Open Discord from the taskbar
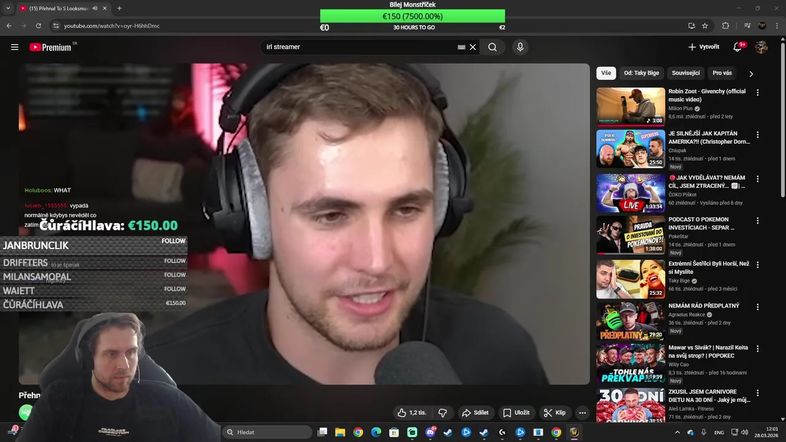Screen dimensions: 786x442 tap(430, 432)
